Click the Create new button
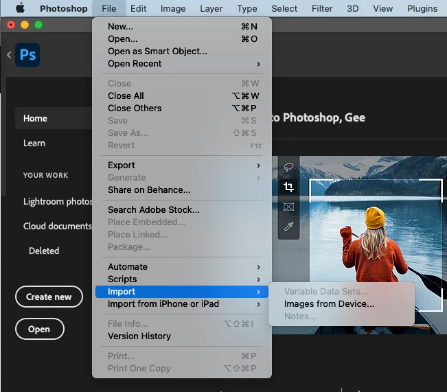 click(x=49, y=297)
